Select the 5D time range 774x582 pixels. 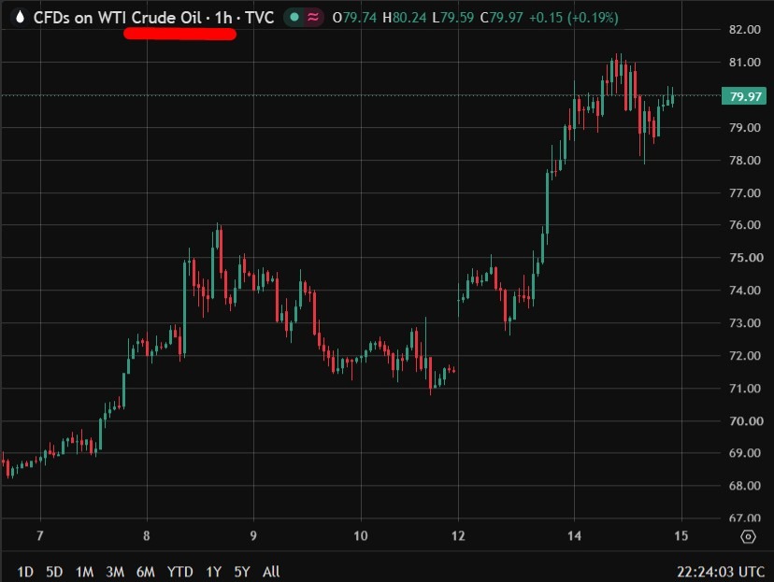[54, 572]
